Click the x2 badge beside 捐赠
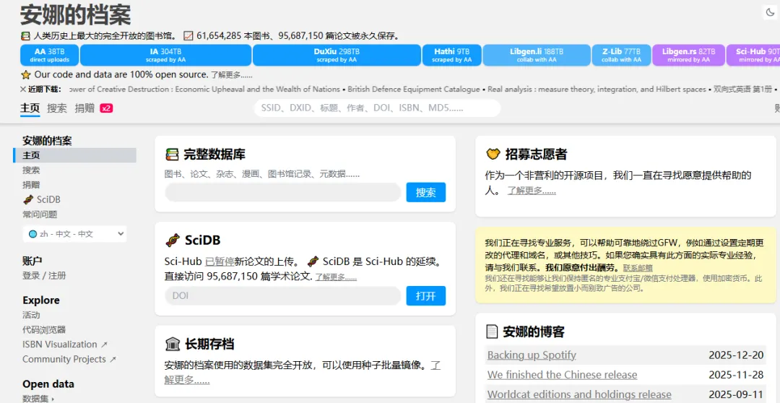Image resolution: width=780 pixels, height=403 pixels. tap(106, 108)
